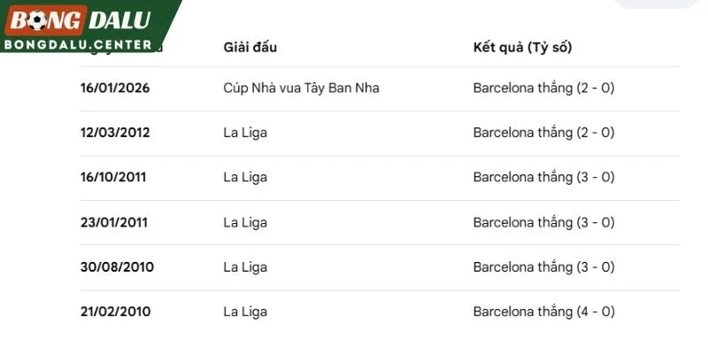This screenshot has width=708, height=354.
Task: Click the Barcelona thắng (4 - 0) result
Action: click(543, 312)
